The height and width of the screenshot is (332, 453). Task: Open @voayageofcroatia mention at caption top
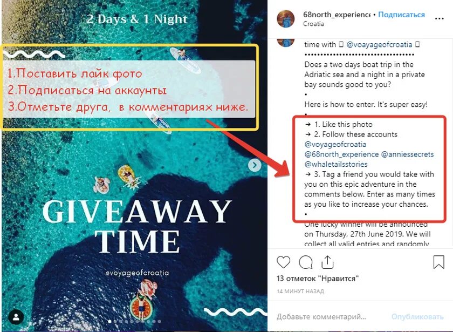click(x=379, y=44)
